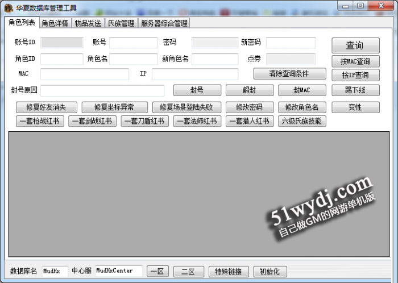
Task: Focus the 角色名 text field
Action: coord(134,59)
